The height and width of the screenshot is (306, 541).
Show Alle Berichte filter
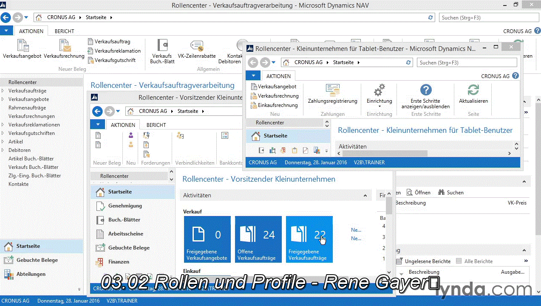click(x=474, y=261)
